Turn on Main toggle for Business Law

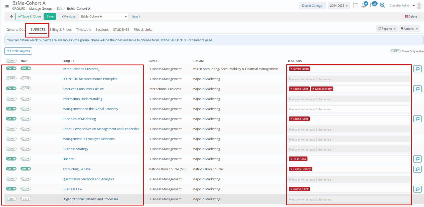[26, 189]
